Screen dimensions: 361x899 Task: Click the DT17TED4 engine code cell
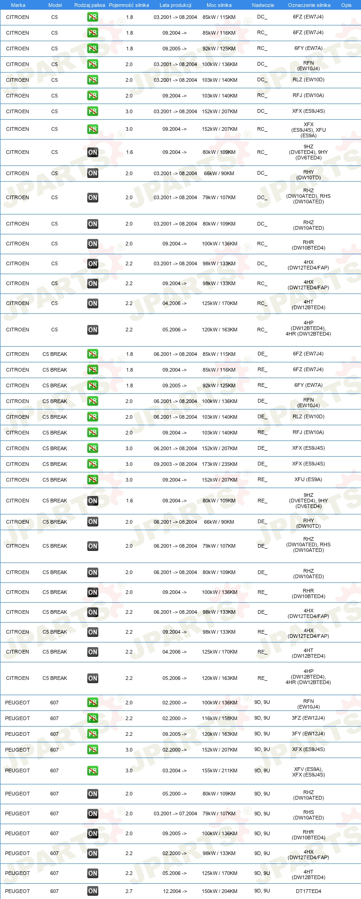(x=308, y=891)
